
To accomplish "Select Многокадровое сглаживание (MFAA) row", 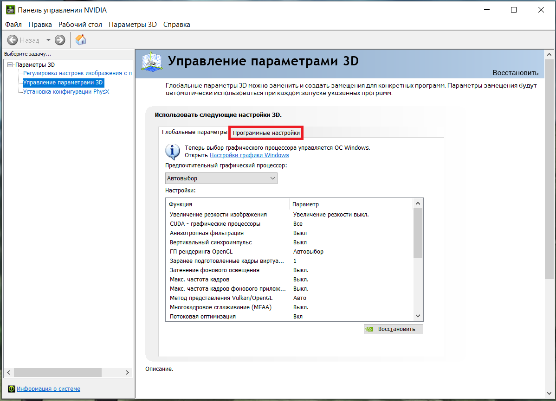I will [x=289, y=307].
